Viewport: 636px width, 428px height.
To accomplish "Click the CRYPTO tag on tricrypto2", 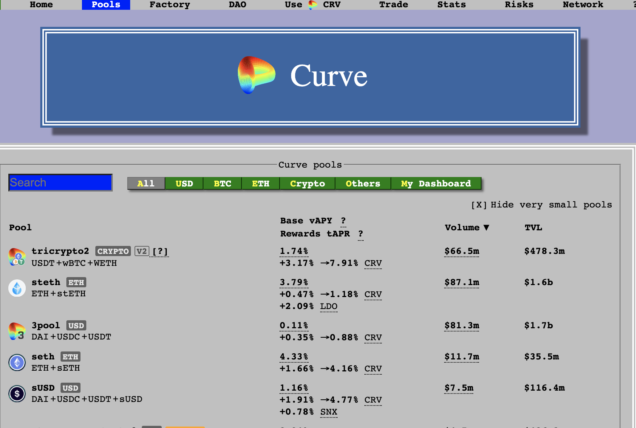I will pyautogui.click(x=113, y=251).
